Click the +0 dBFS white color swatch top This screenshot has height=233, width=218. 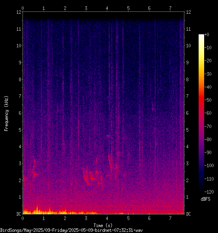pyautogui.click(x=201, y=35)
